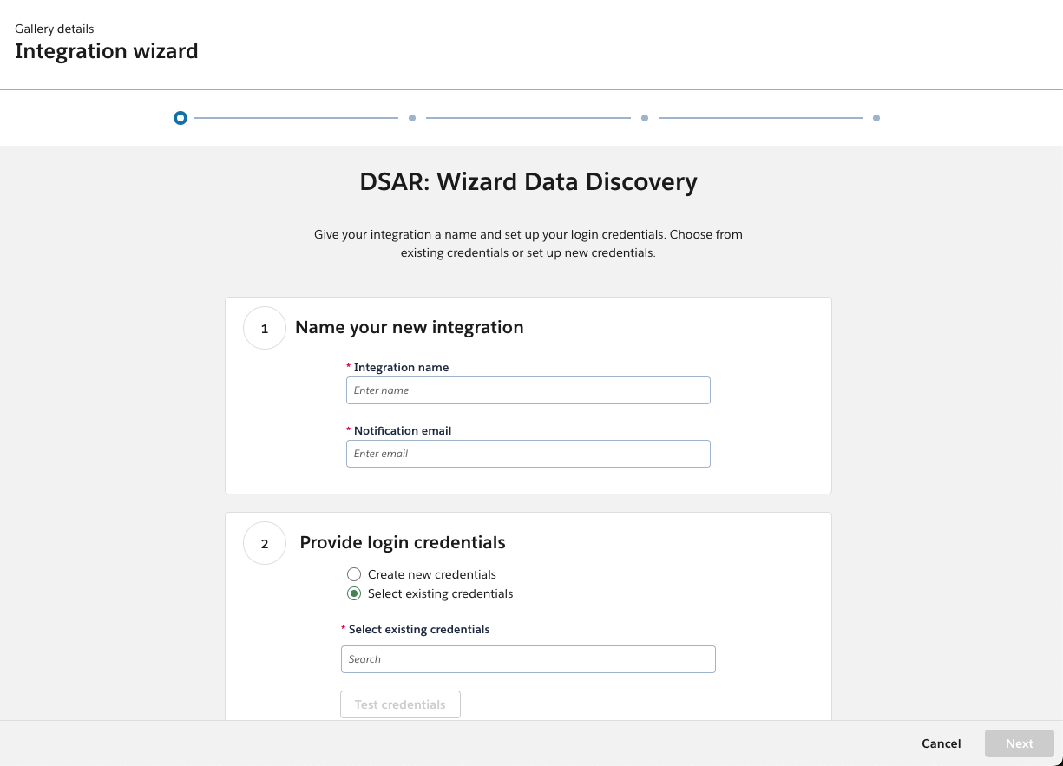Pick the Select existing credentials radio option

(x=354, y=594)
